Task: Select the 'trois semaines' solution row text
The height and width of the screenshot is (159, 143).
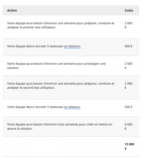Action: 60,127
